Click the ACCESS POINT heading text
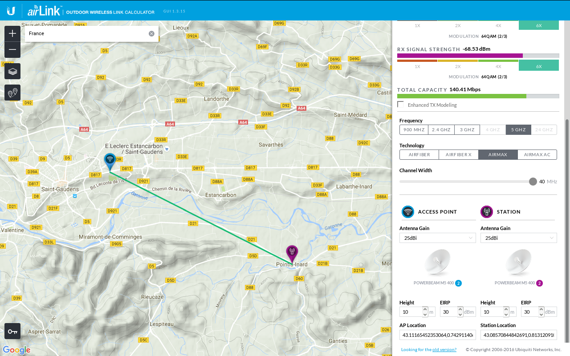This screenshot has width=570, height=356. click(437, 212)
